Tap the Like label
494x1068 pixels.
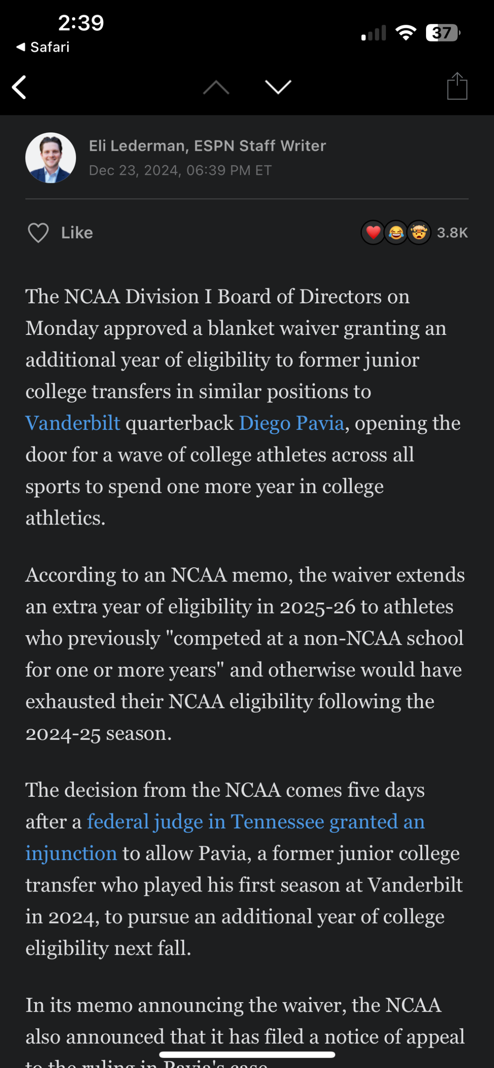click(77, 233)
